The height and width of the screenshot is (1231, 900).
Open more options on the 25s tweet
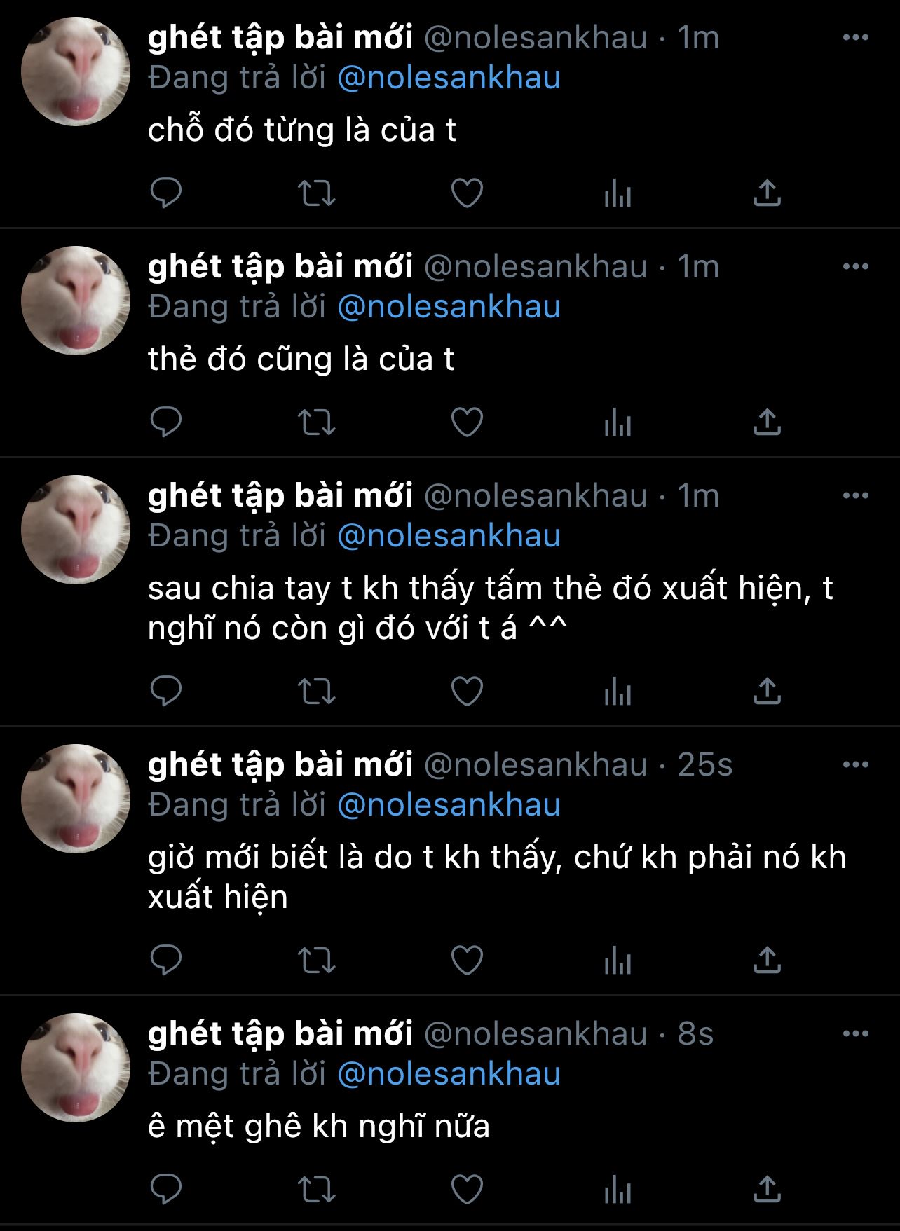pyautogui.click(x=856, y=764)
